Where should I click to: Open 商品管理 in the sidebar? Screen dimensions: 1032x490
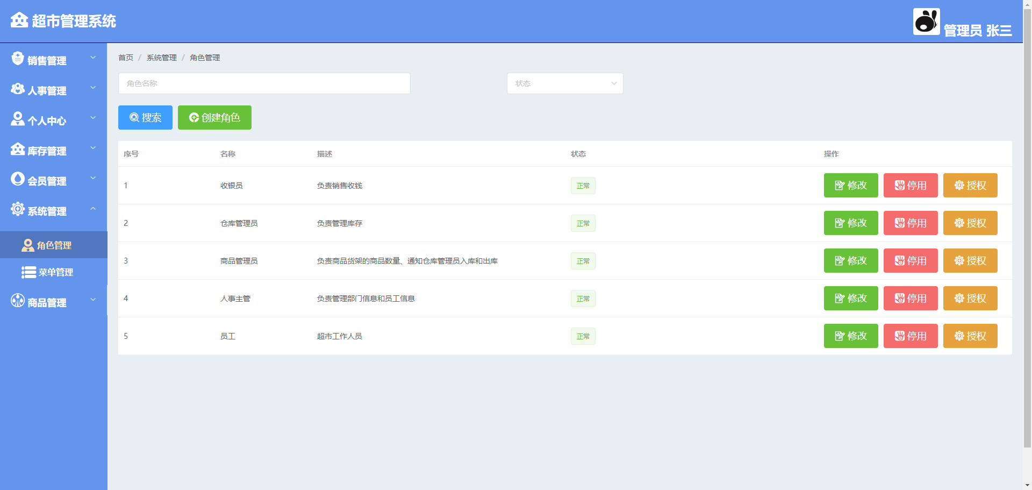pos(54,301)
